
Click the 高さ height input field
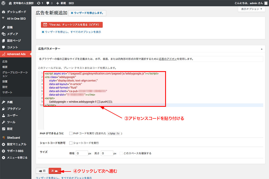click(x=107, y=153)
